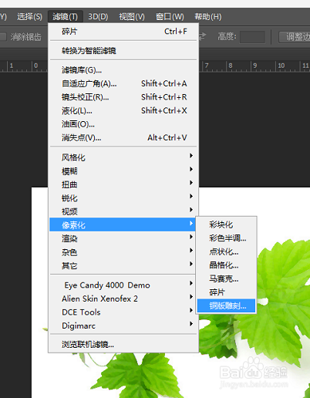Screen dimensions: 310x398
Task: Toggle the 消除锯齿 checkbox
Action: 3,37
